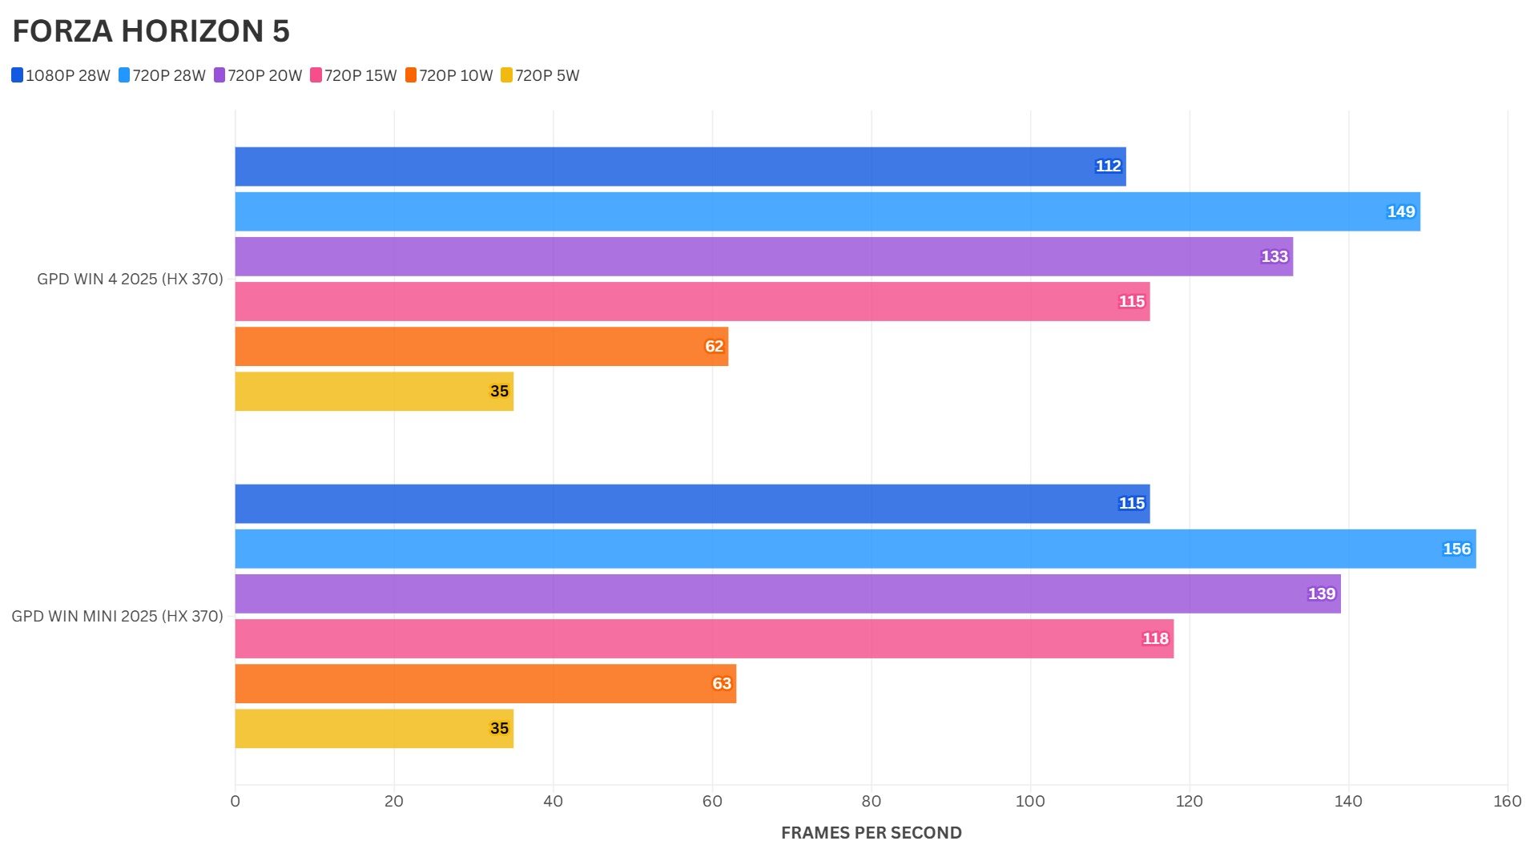This screenshot has height=865, width=1538.
Task: Select the pink bar labeled 118
Action: point(704,638)
